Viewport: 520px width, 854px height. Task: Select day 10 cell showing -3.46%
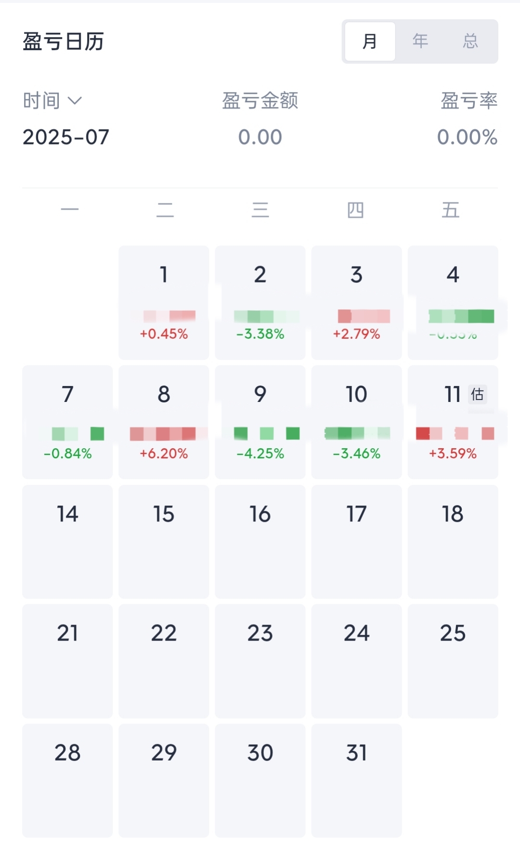coord(356,422)
